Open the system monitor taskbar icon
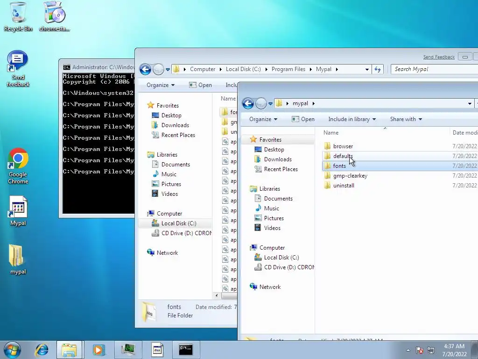 [128, 350]
